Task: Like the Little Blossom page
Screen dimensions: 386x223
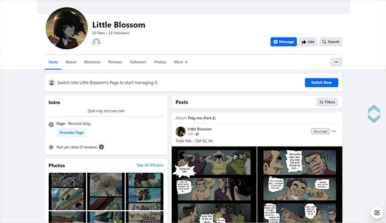Action: click(308, 42)
